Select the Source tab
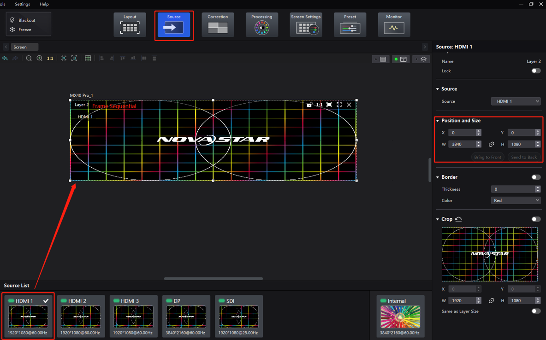The width and height of the screenshot is (546, 340). click(174, 25)
